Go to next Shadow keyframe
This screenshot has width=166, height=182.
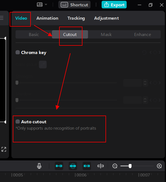pyautogui.click(x=160, y=100)
